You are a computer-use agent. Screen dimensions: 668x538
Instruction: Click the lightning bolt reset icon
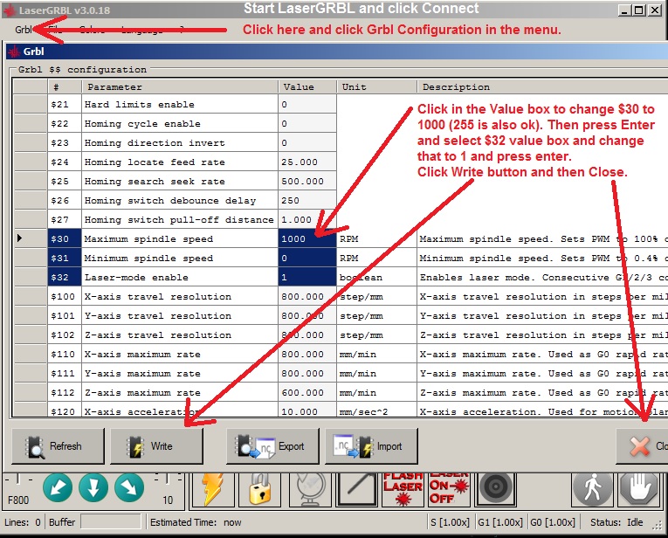click(x=214, y=489)
